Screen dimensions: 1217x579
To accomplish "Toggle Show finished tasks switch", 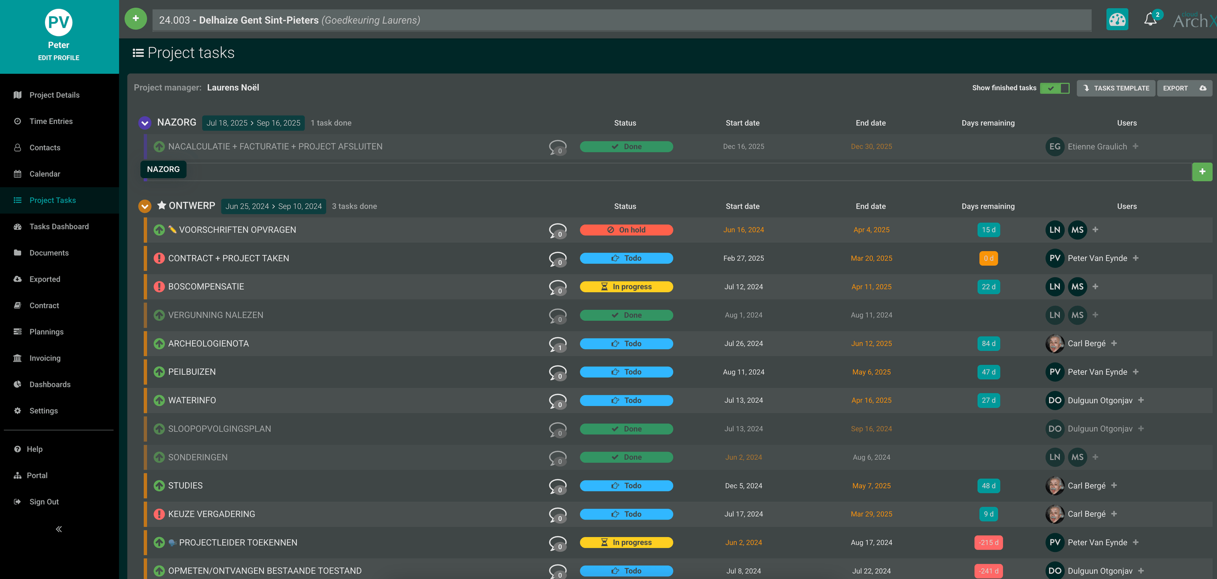I will click(x=1055, y=88).
